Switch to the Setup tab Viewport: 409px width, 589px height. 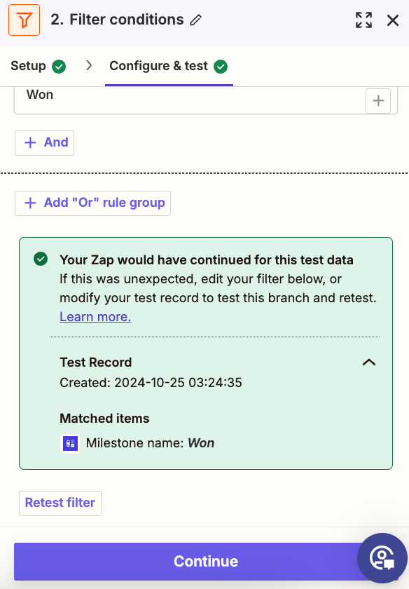pyautogui.click(x=27, y=65)
